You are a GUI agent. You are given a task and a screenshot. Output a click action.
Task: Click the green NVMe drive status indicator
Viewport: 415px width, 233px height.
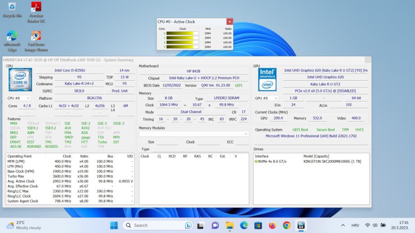256,161
